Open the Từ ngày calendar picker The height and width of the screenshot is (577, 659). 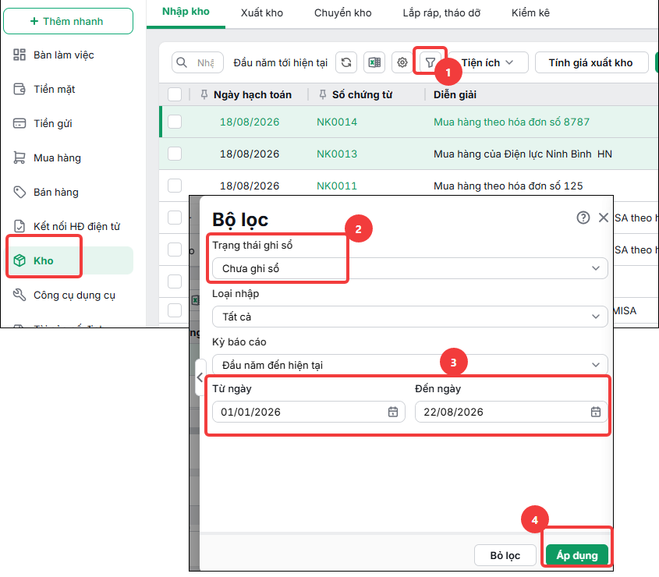[393, 412]
